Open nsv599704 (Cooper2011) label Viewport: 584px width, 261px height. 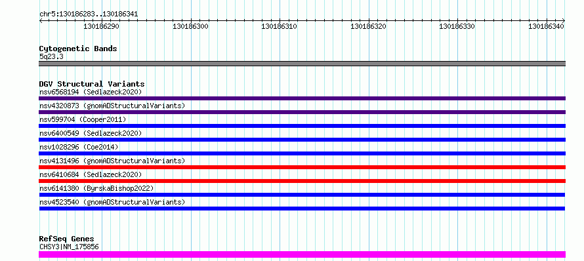pyautogui.click(x=83, y=119)
